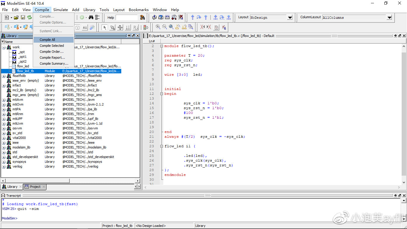The image size is (407, 229).
Task: Click inside the Help search field
Action: (x=126, y=18)
